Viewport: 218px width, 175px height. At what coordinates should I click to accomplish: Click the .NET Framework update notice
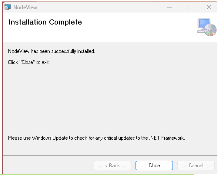point(96,138)
